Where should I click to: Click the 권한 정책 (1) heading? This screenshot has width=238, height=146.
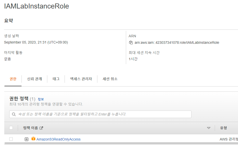pos(22,99)
